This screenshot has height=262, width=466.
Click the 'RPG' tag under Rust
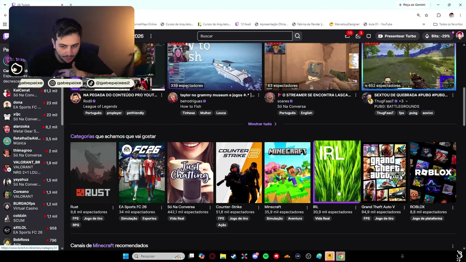coord(76,225)
